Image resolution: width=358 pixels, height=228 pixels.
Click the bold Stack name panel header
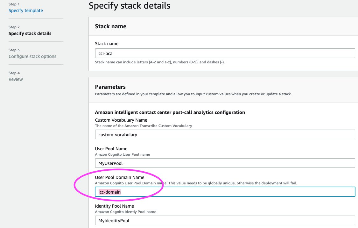click(110, 26)
